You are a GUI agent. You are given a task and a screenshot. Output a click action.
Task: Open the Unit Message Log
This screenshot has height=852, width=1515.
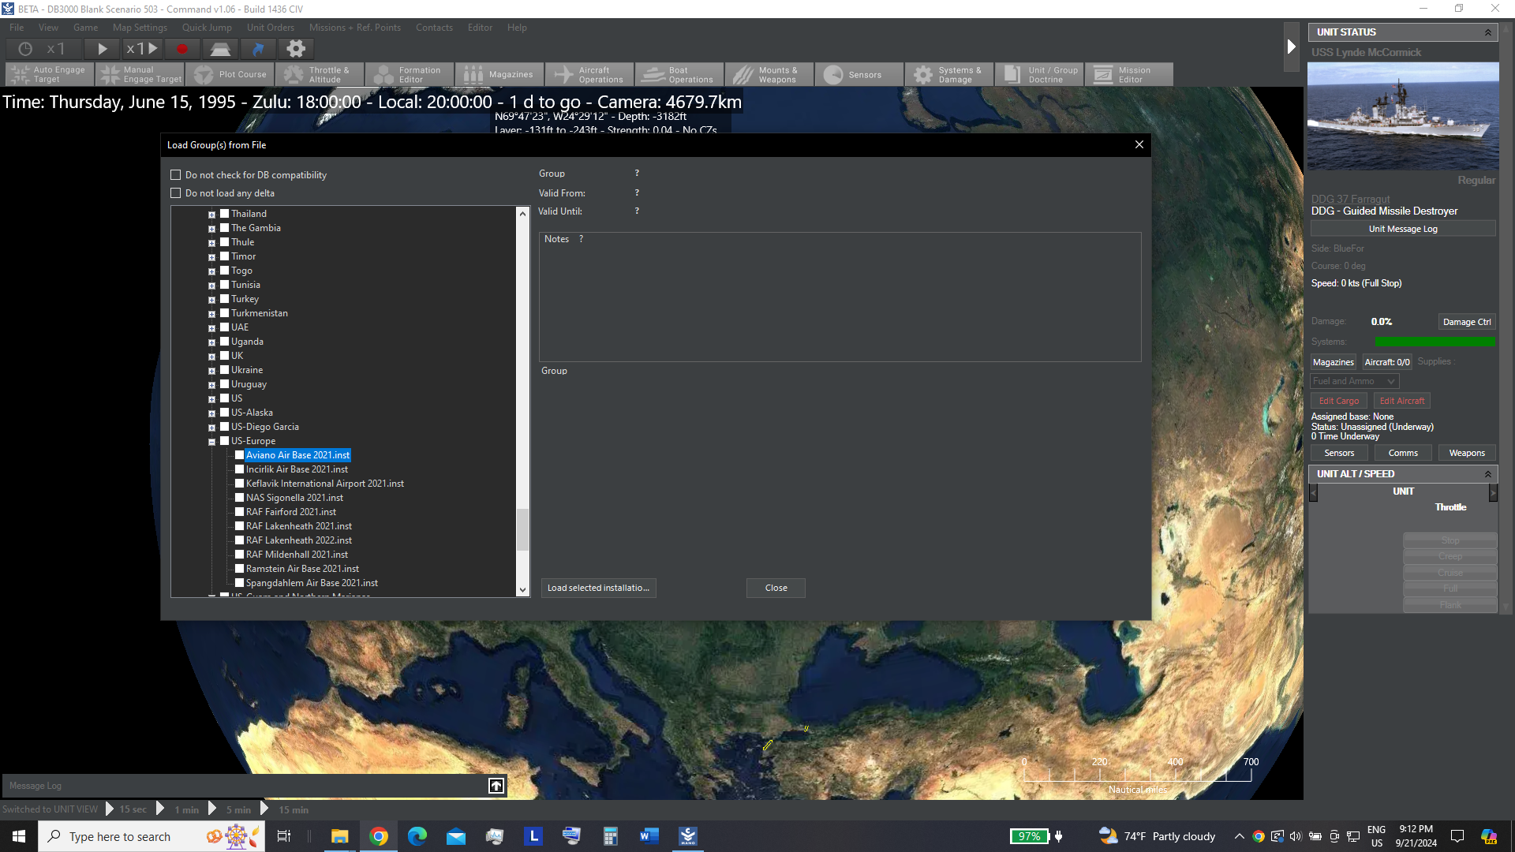(x=1403, y=229)
